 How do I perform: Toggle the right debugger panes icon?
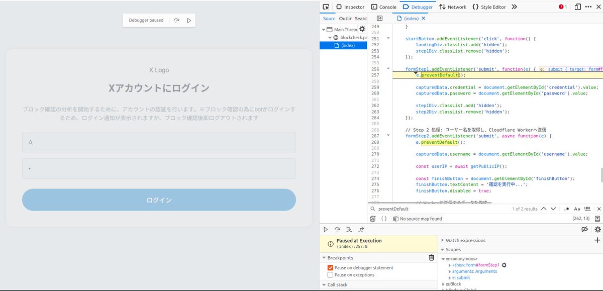(x=597, y=219)
